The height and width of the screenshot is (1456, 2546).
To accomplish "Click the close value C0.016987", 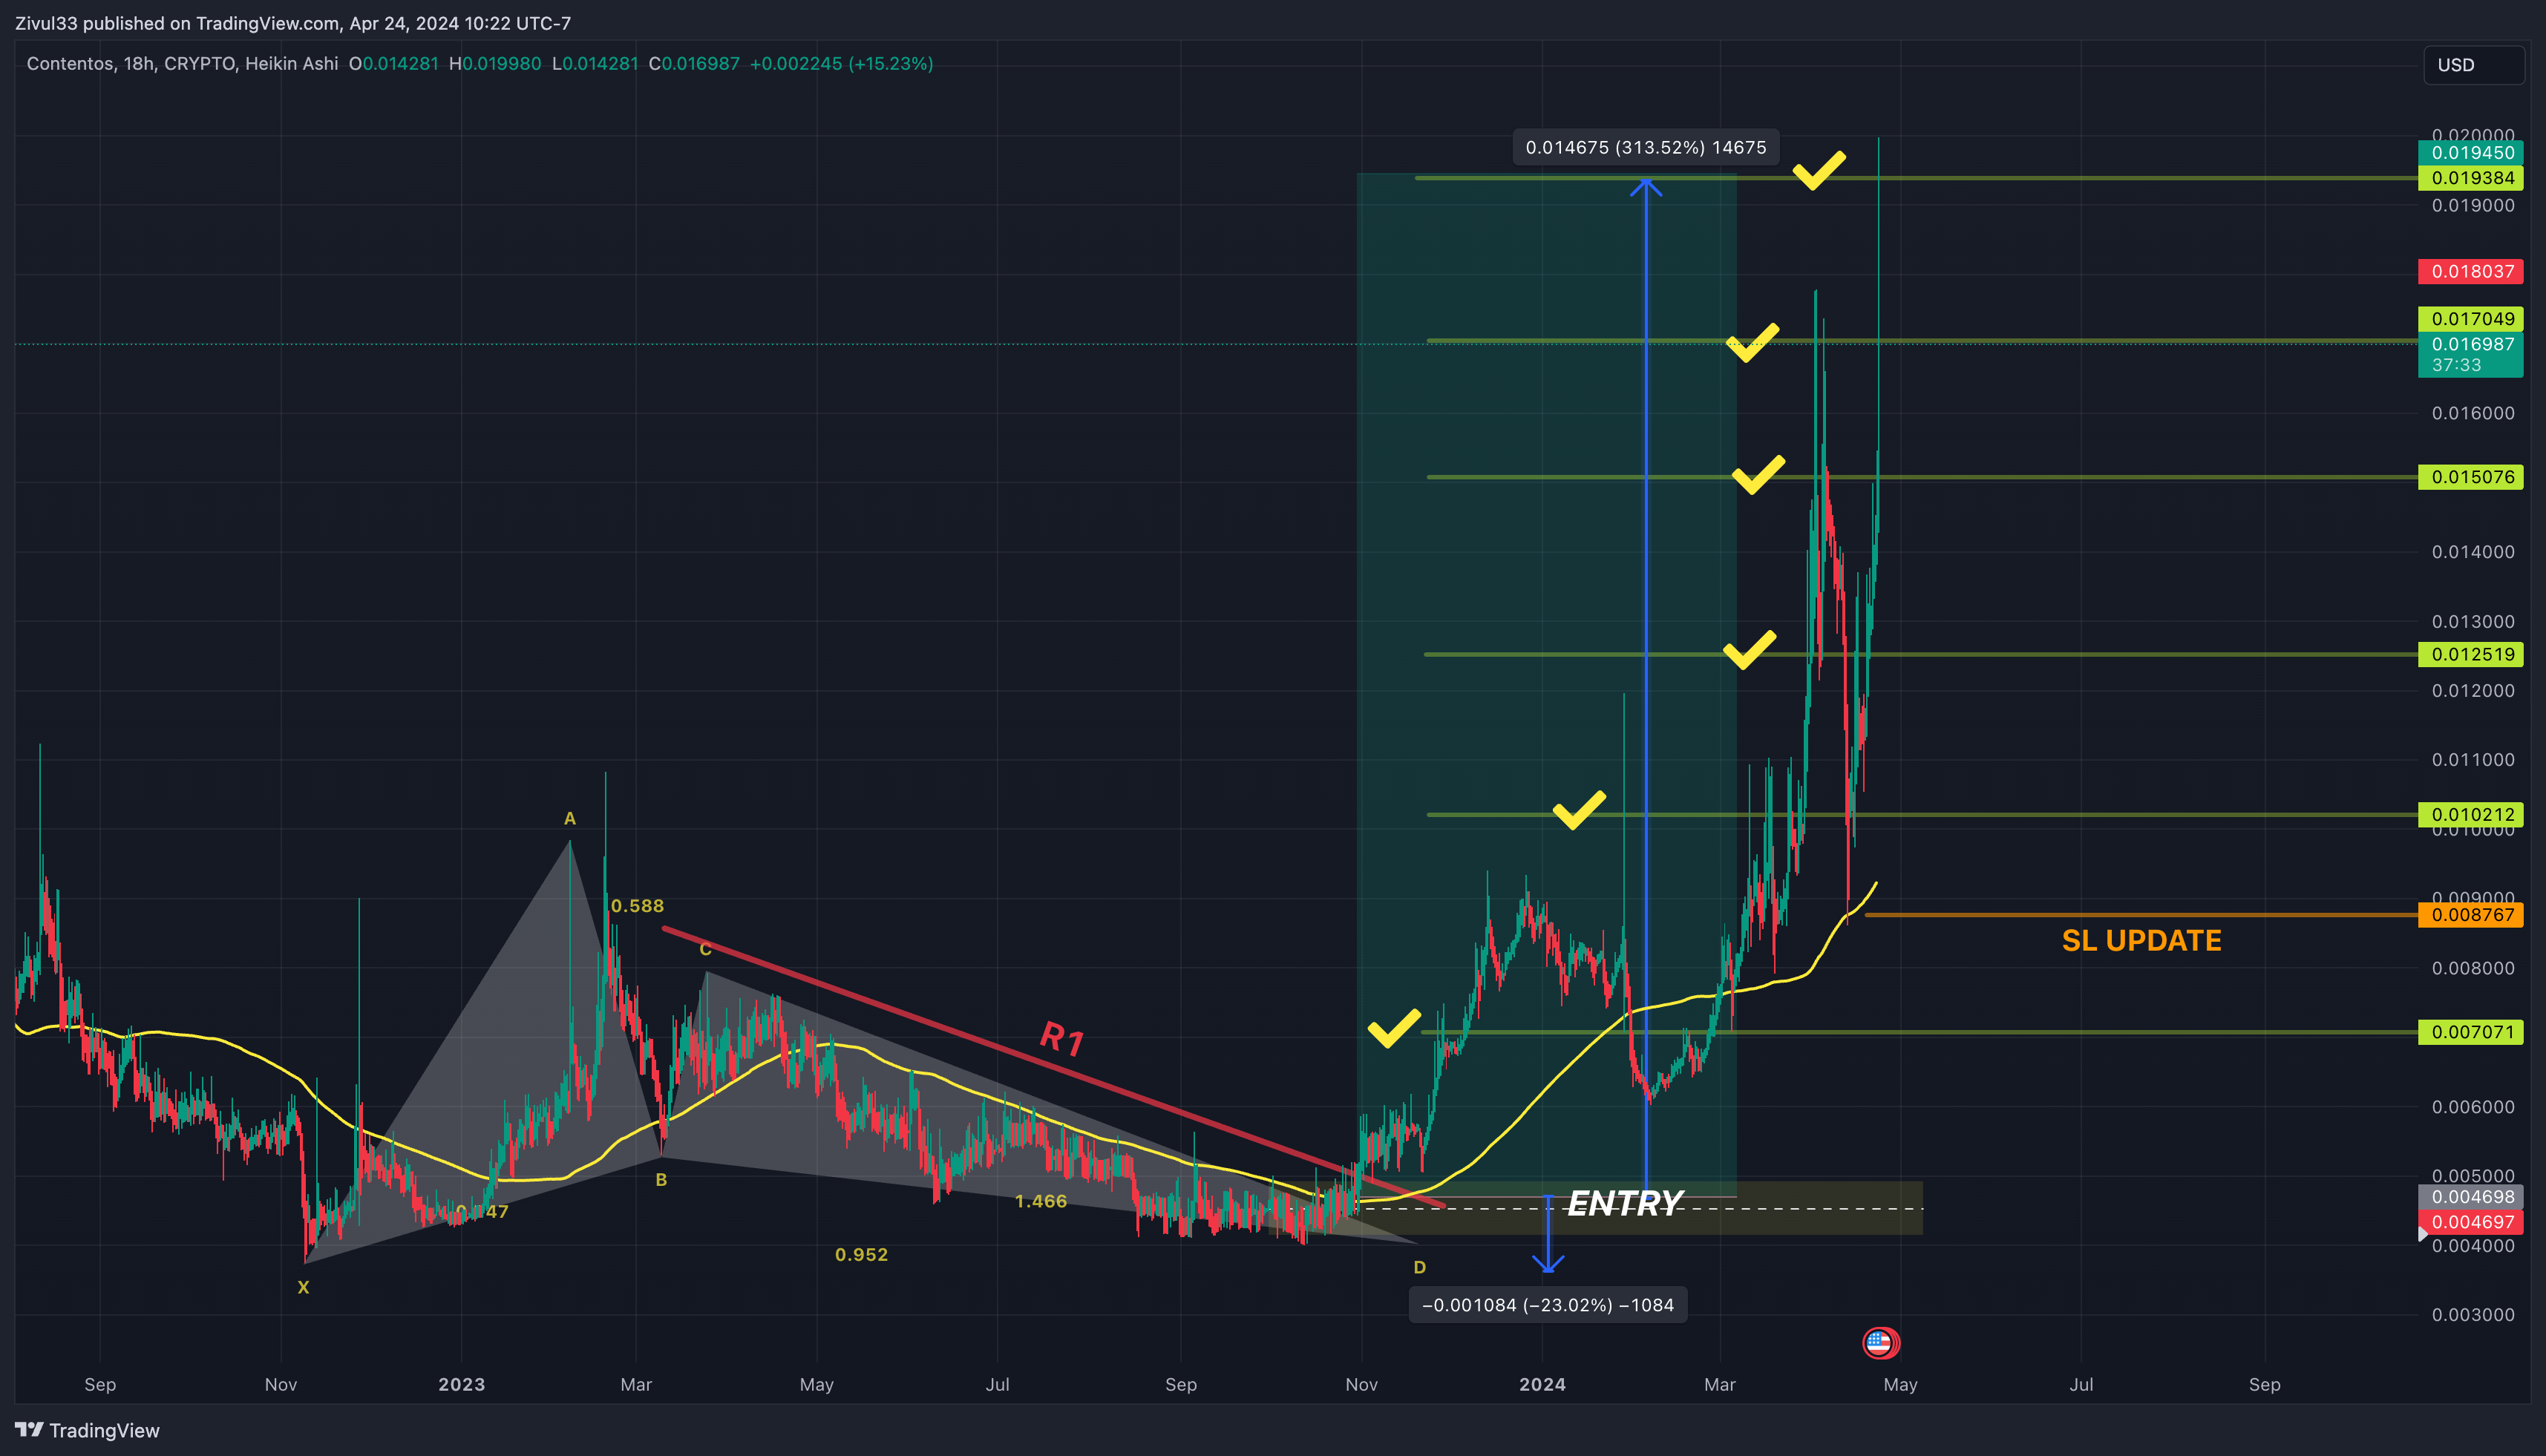I will [694, 64].
